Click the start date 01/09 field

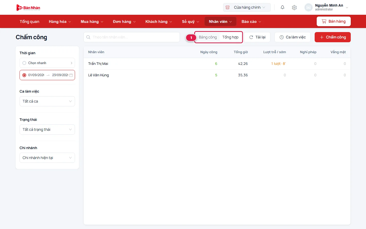pos(36,75)
